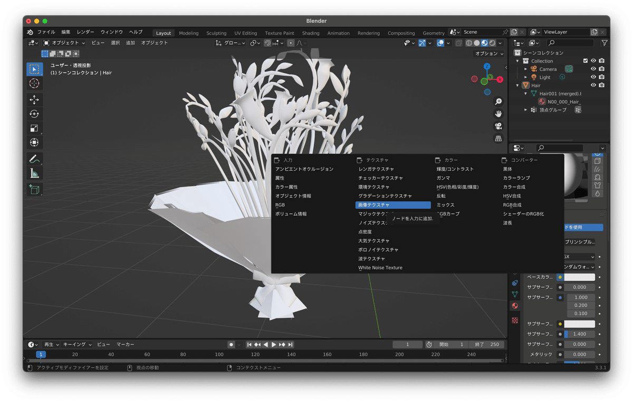Image resolution: width=633 pixels, height=402 pixels.
Task: Open the timeline Keying dropdown
Action: [78, 344]
